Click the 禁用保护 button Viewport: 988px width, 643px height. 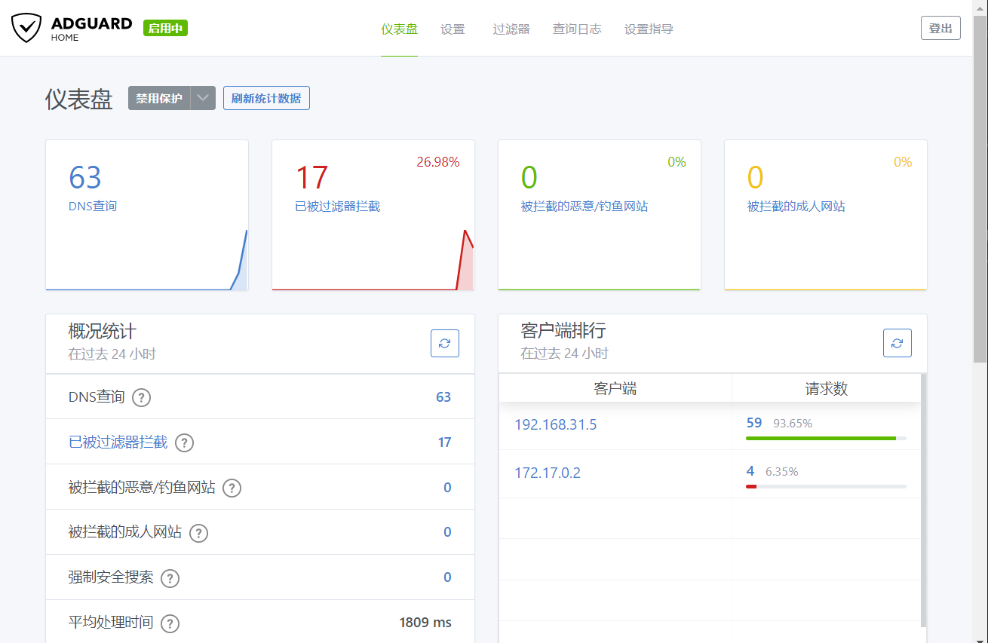coord(159,98)
